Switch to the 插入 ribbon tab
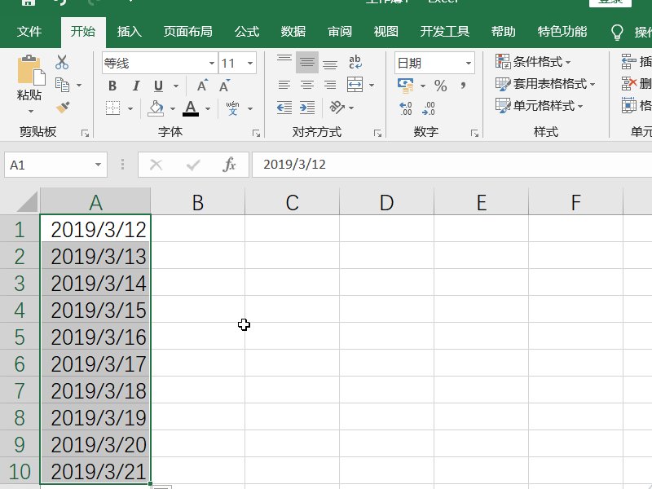Viewport: 652px width, 489px height. point(129,31)
